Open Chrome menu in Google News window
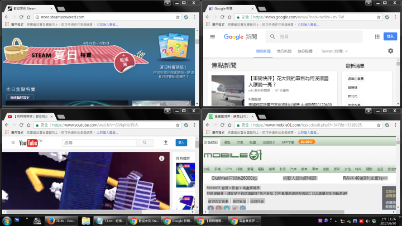This screenshot has width=402, height=226. [395, 17]
